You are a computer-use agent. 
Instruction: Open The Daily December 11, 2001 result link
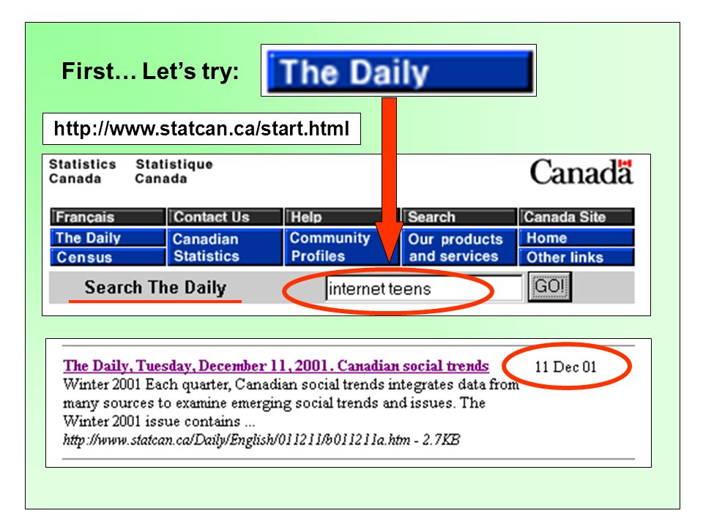[x=276, y=366]
